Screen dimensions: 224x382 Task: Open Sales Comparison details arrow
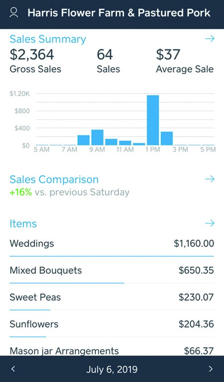(x=210, y=179)
